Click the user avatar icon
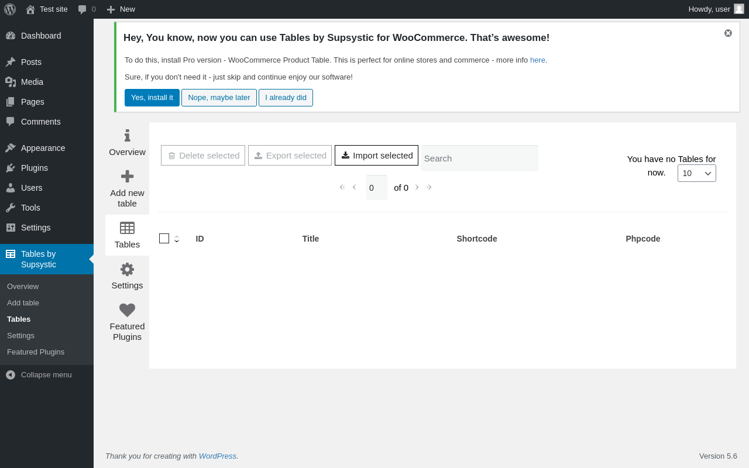Viewport: 749px width, 468px height. tap(739, 9)
